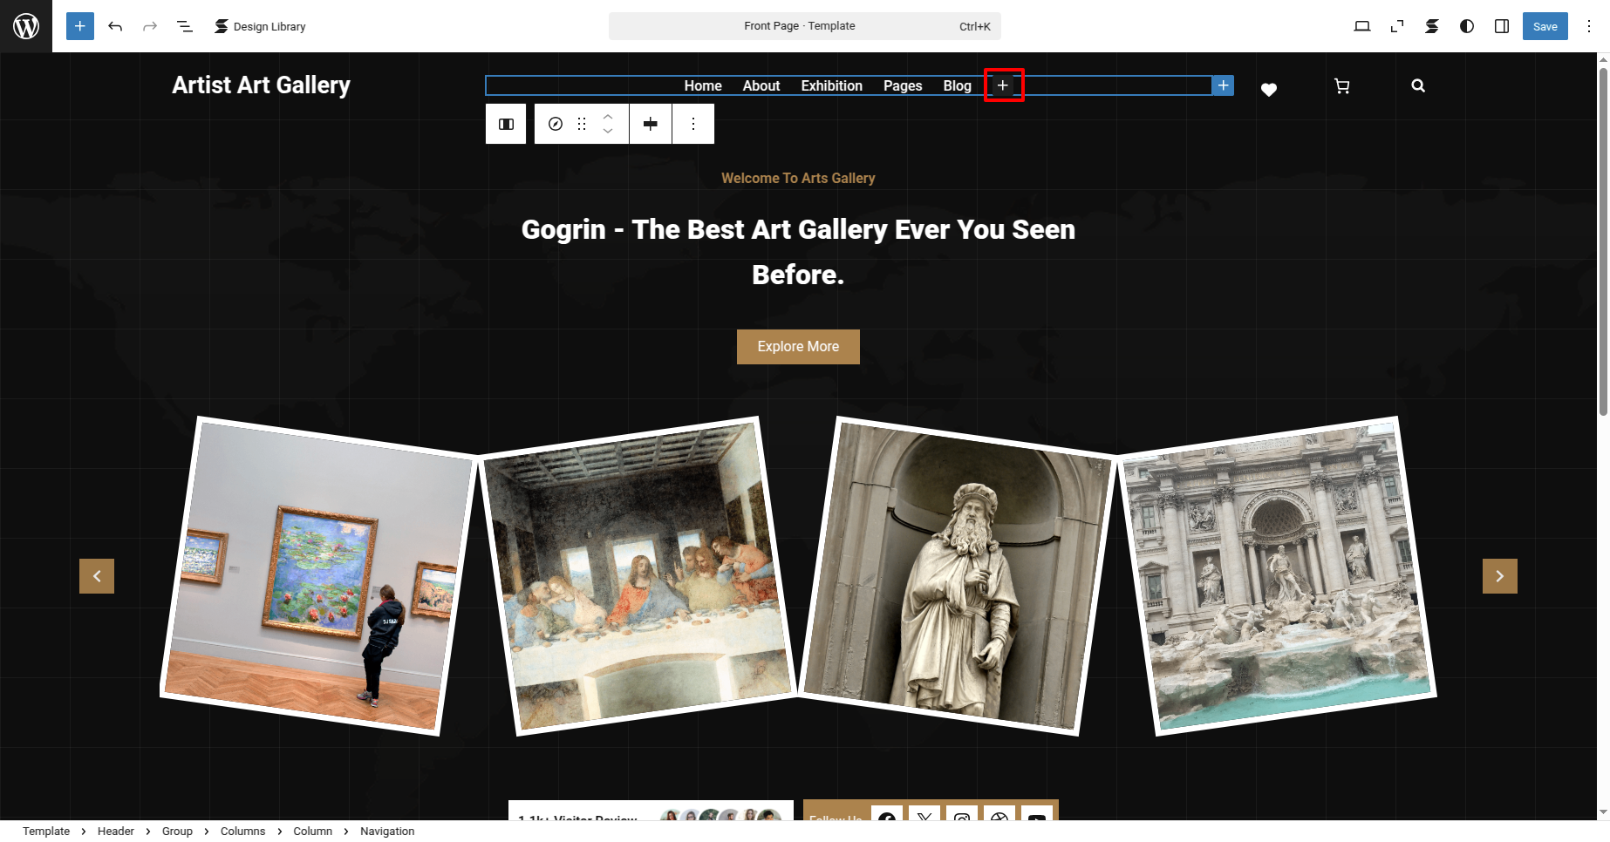This screenshot has height=842, width=1610.
Task: Open command palette Front Page Template
Action: click(804, 26)
